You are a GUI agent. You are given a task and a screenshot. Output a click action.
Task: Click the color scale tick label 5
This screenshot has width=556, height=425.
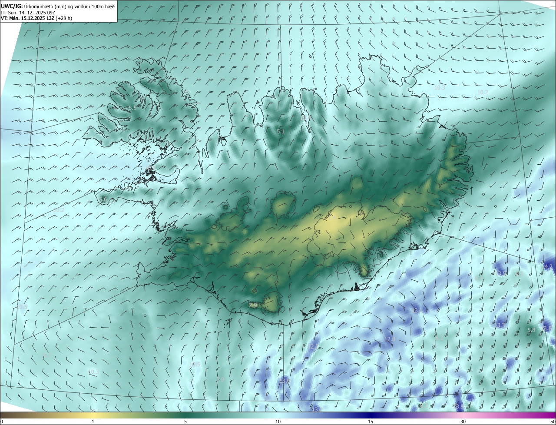[185, 422]
